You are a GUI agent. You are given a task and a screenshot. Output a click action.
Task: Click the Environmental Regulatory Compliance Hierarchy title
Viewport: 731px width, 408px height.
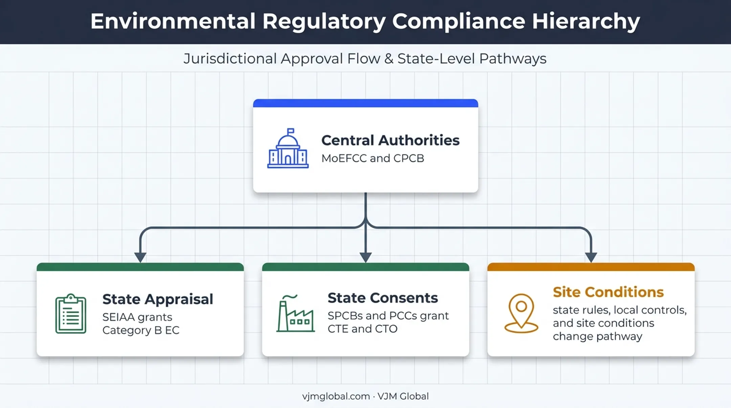(365, 21)
